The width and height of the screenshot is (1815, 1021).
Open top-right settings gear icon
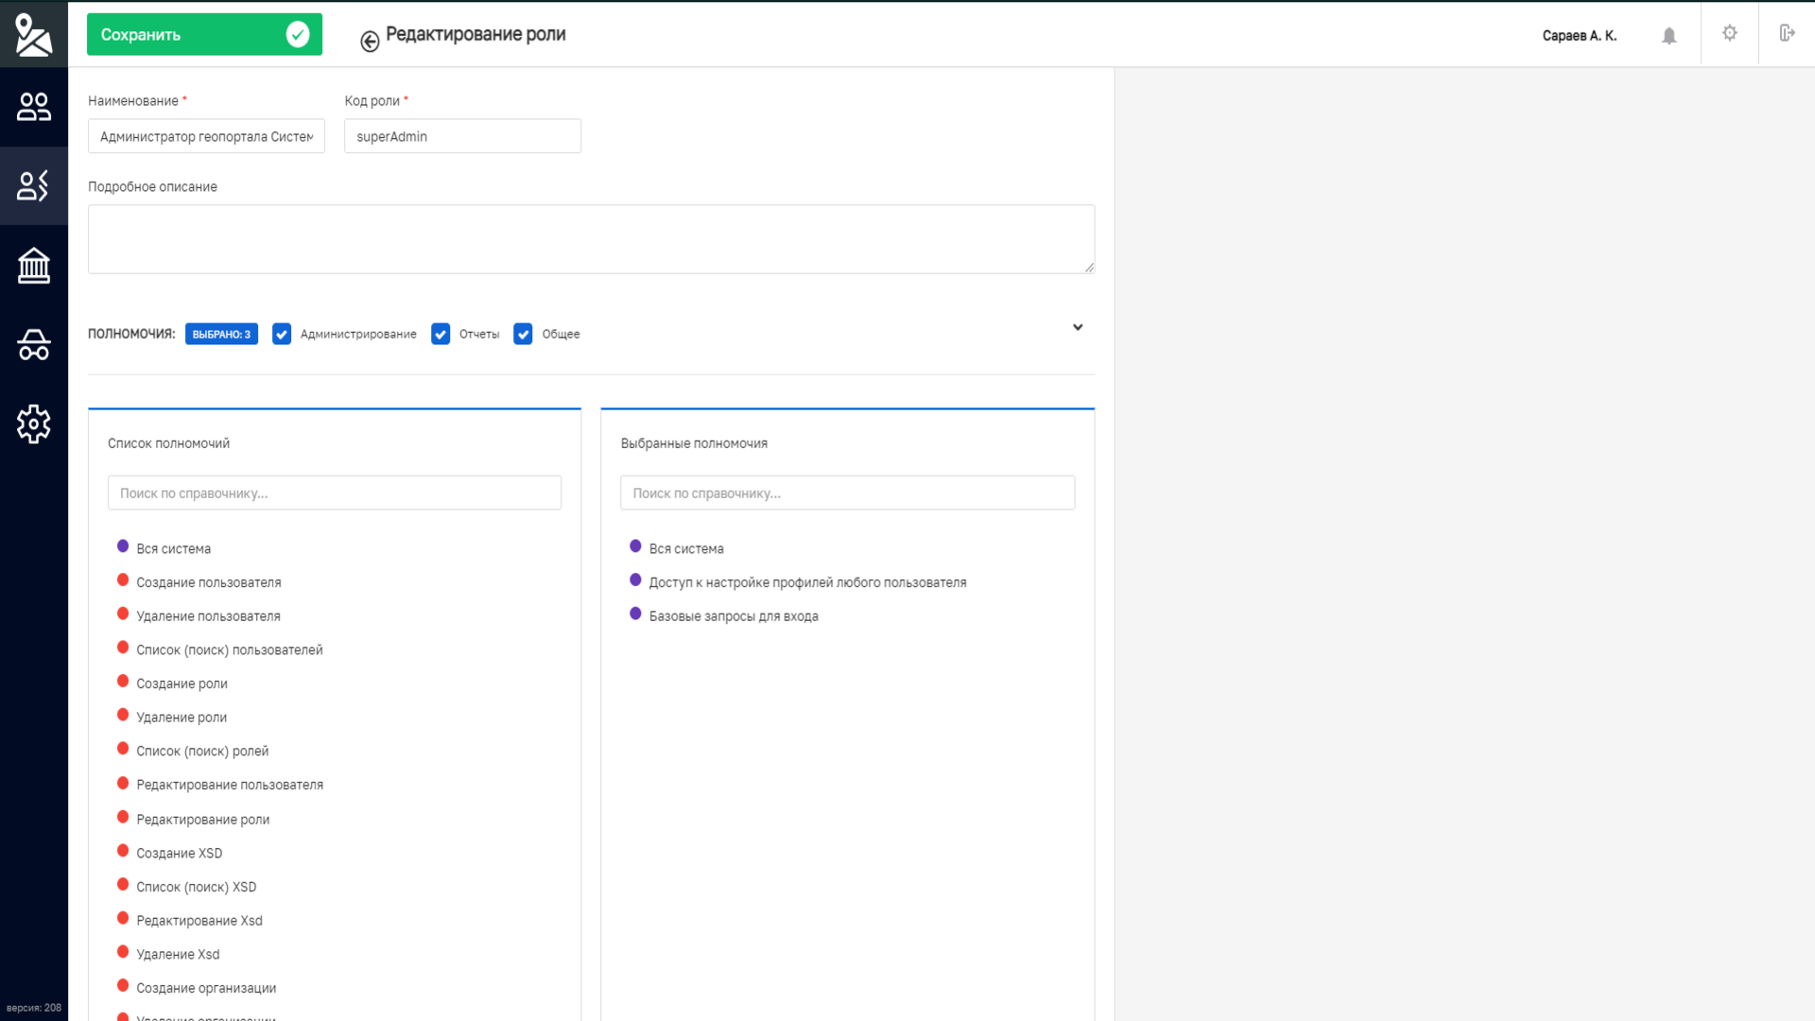(x=1730, y=33)
